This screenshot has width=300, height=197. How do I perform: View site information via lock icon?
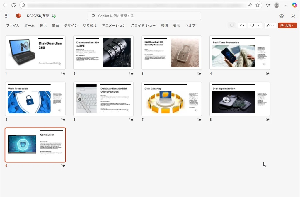(x=23, y=5)
